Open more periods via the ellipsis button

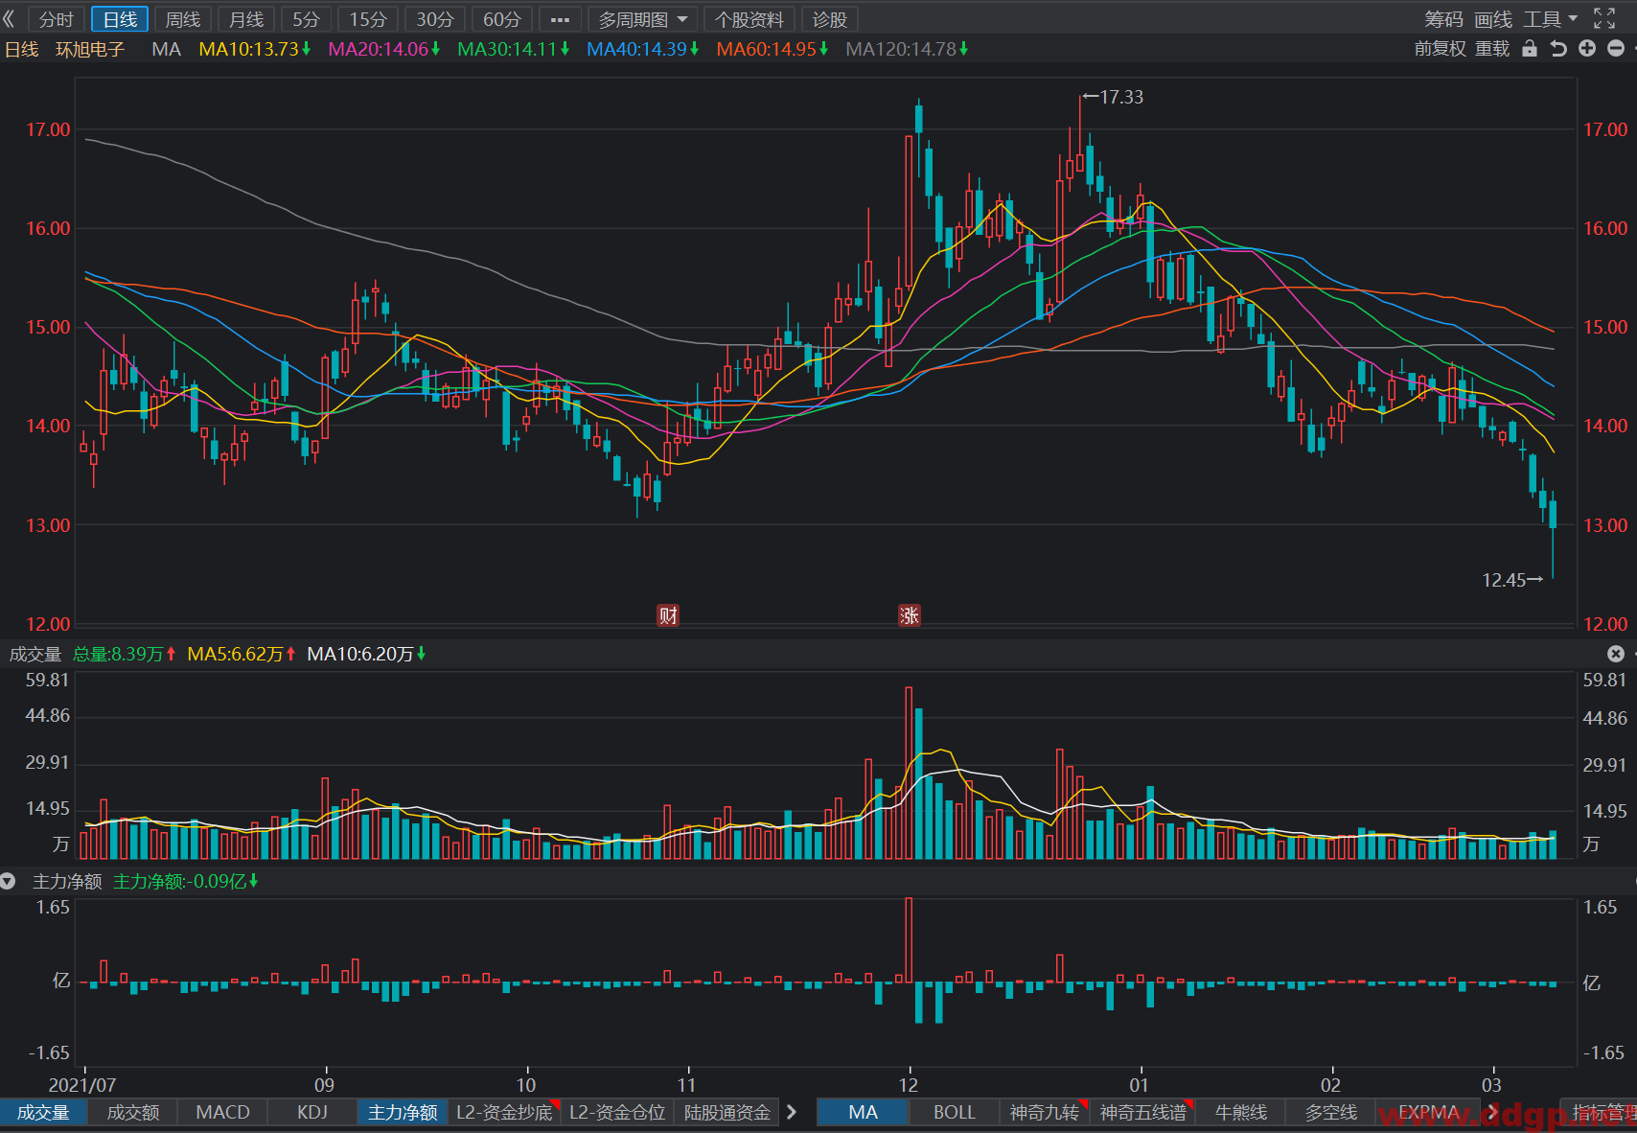560,19
